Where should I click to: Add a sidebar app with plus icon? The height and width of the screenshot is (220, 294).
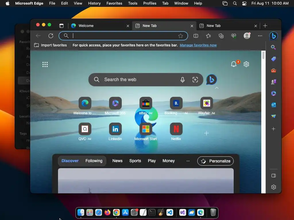click(273, 129)
